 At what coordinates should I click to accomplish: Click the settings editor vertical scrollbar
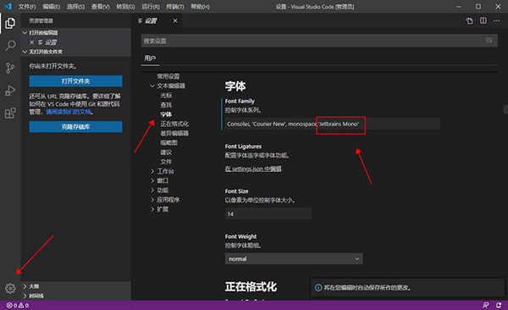[x=505, y=109]
